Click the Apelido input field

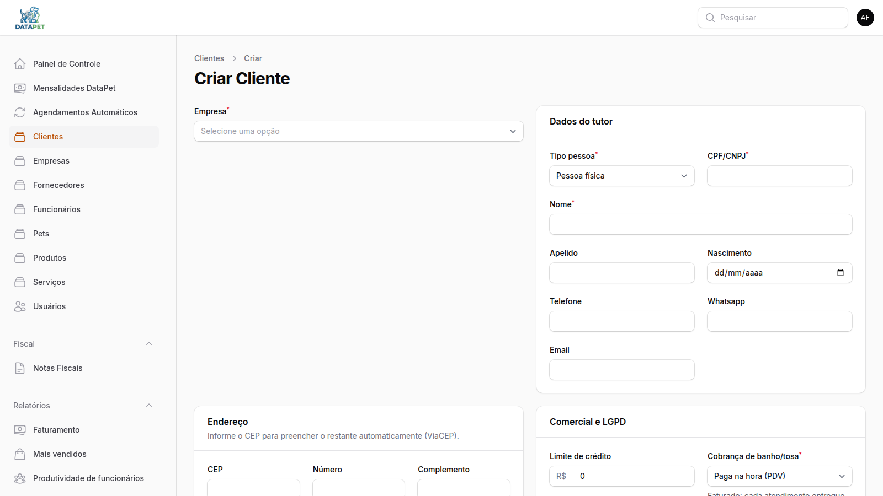click(622, 273)
